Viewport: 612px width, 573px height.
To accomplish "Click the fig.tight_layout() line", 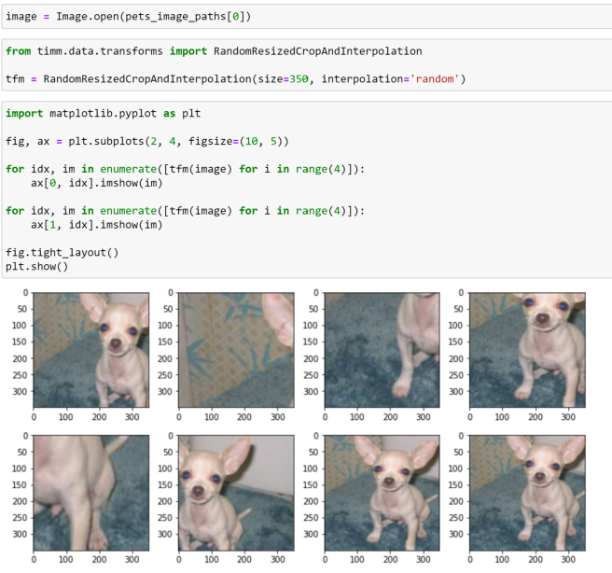I will (63, 253).
